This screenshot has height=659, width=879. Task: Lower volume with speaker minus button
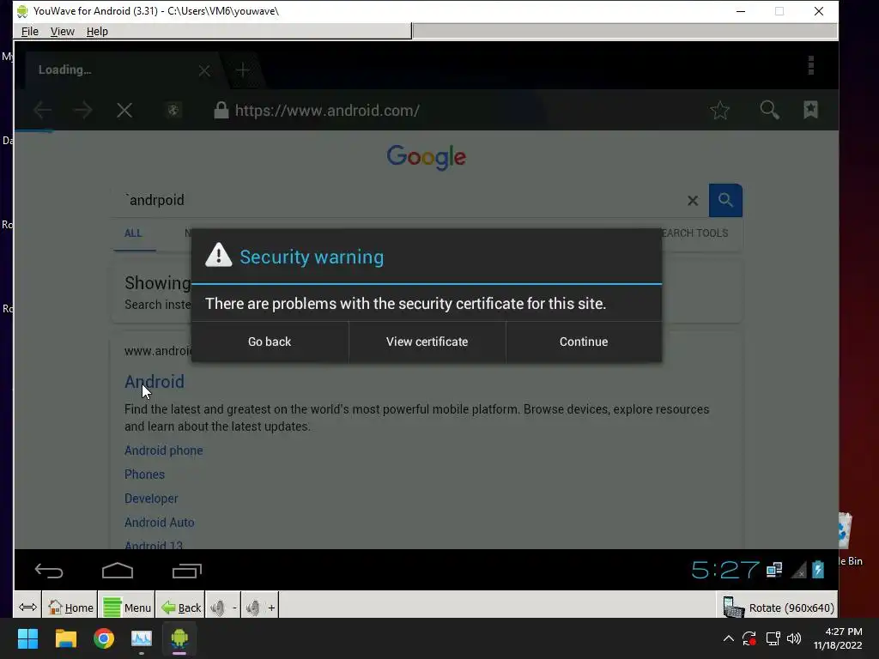(224, 608)
